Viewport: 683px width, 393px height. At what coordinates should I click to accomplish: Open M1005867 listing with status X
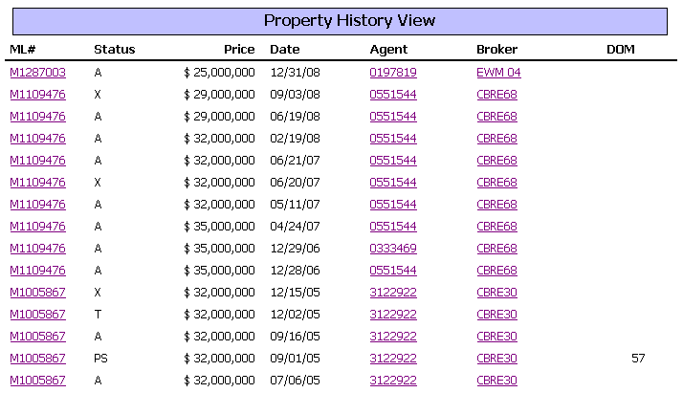[38, 292]
